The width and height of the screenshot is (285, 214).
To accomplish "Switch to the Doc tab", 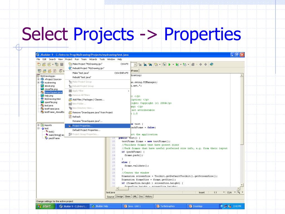I will [x=141, y=196].
